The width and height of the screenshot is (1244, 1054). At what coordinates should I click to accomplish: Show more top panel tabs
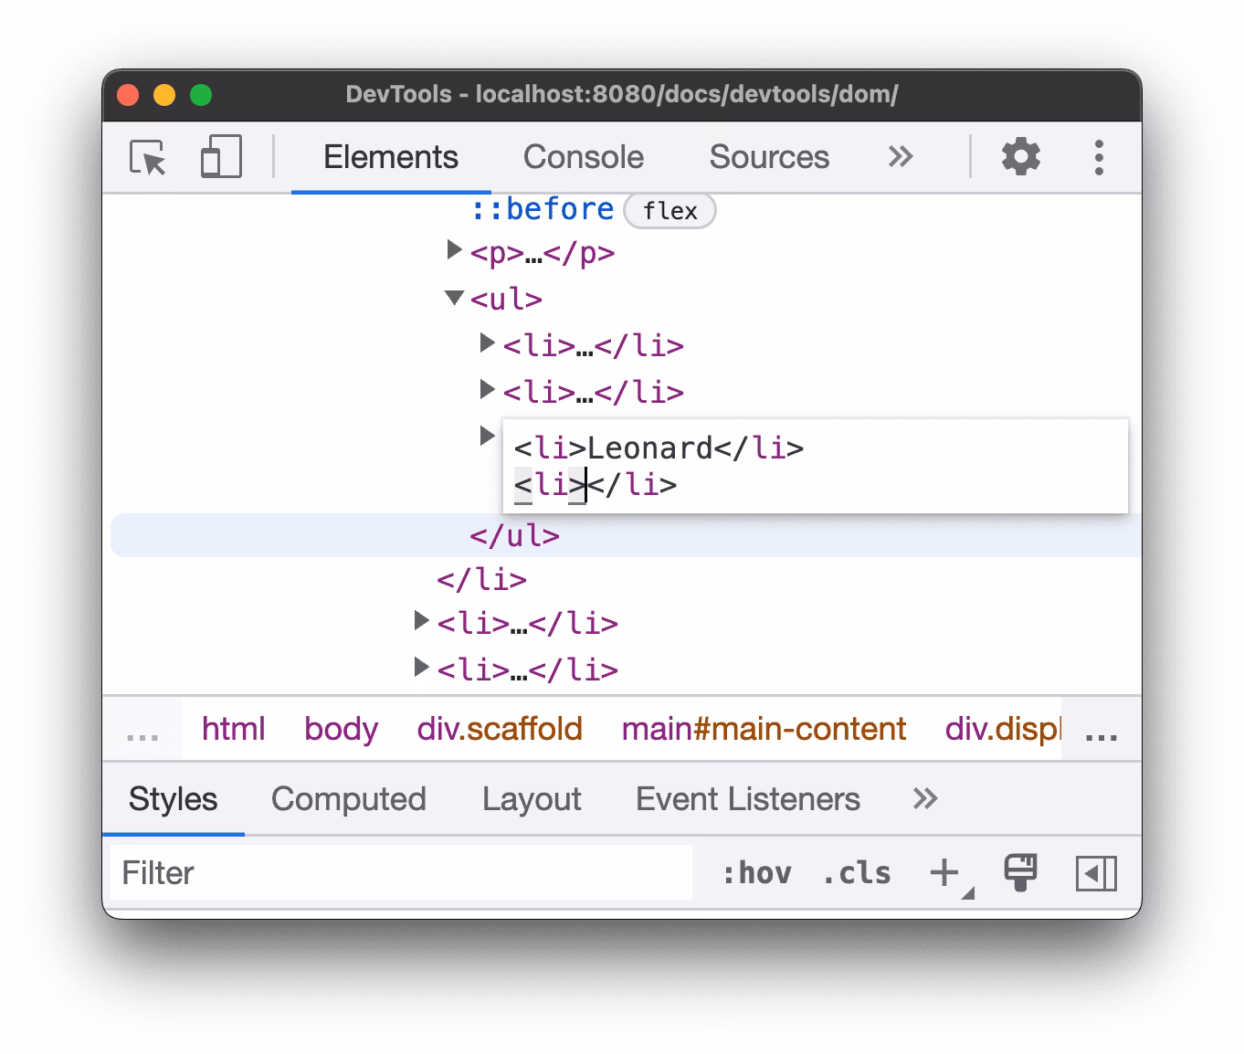[901, 157]
